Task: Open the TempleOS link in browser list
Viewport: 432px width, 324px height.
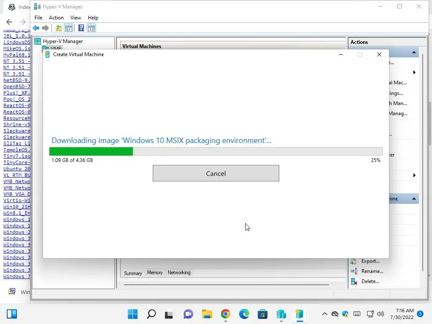Action: pos(17,150)
